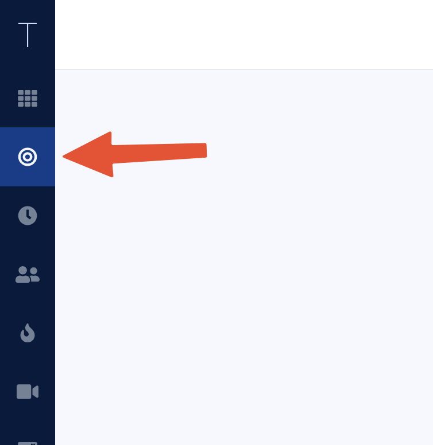Open the video camera icon
The height and width of the screenshot is (445, 433).
point(28,392)
